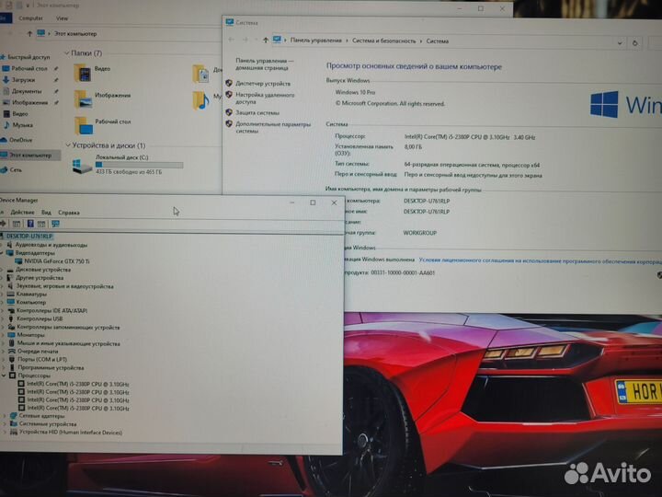Open Вид menu in Device Manager

[47, 213]
